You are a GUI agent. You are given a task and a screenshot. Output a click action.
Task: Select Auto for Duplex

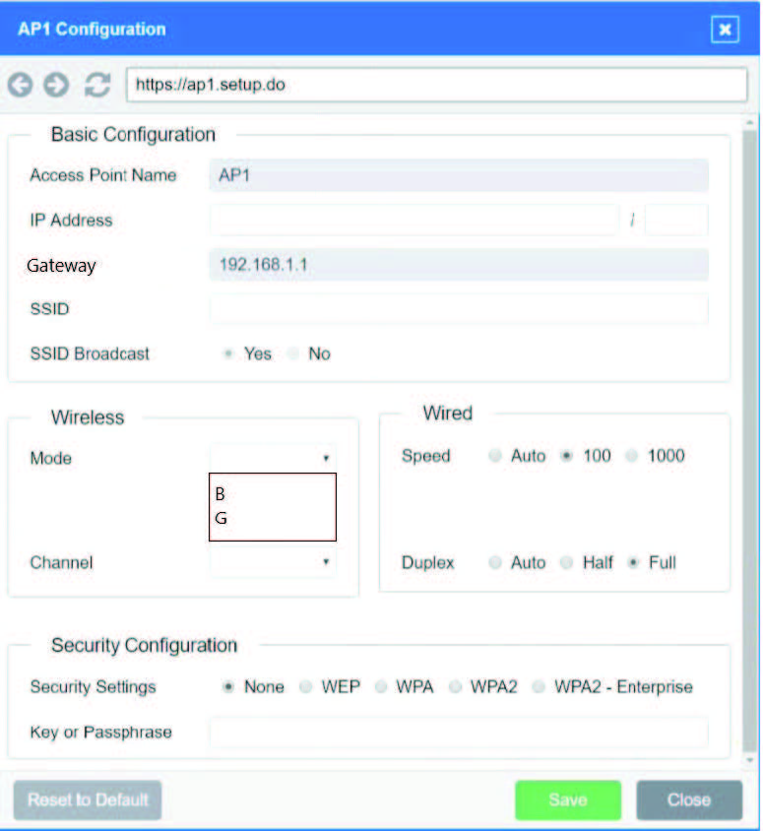[495, 562]
